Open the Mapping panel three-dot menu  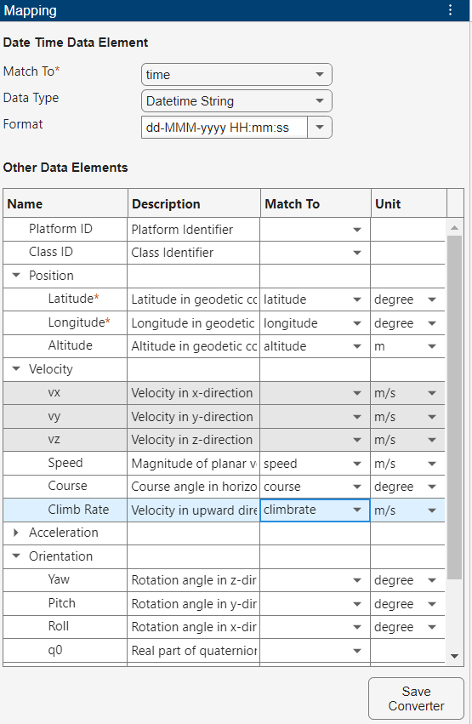click(x=451, y=10)
